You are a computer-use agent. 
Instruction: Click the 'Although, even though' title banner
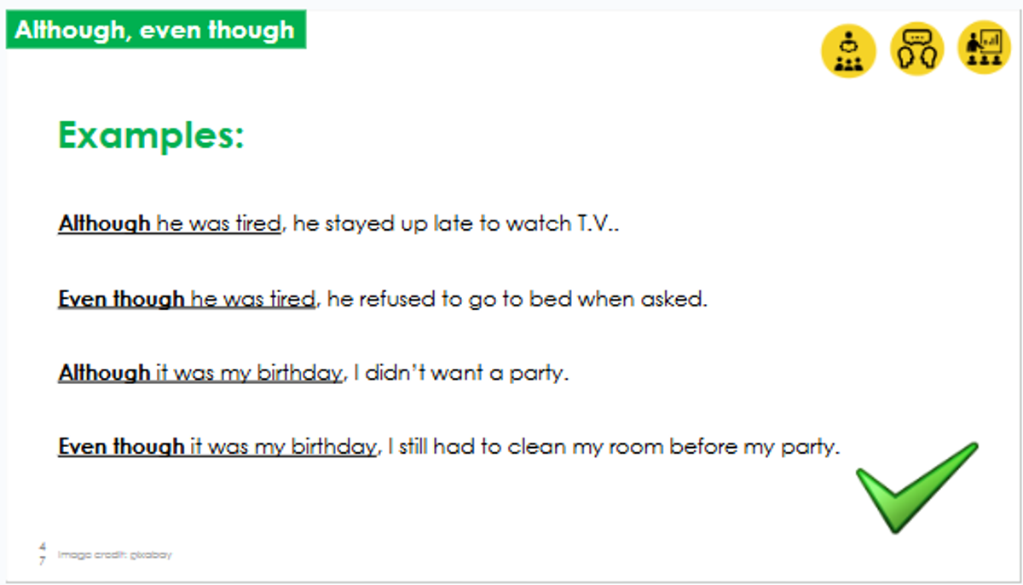[x=156, y=31]
